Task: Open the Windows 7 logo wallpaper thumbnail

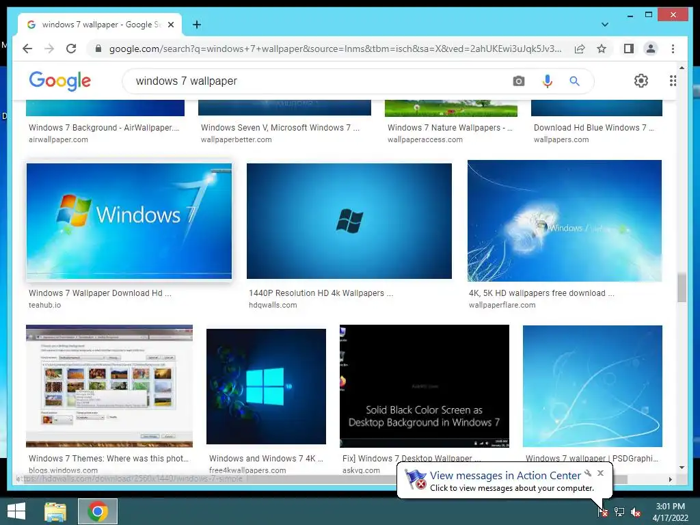Action: 129,221
